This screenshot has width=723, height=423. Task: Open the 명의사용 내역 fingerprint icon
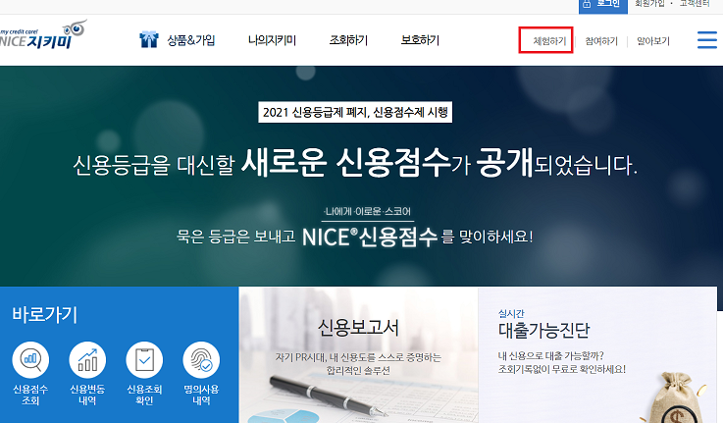201,360
